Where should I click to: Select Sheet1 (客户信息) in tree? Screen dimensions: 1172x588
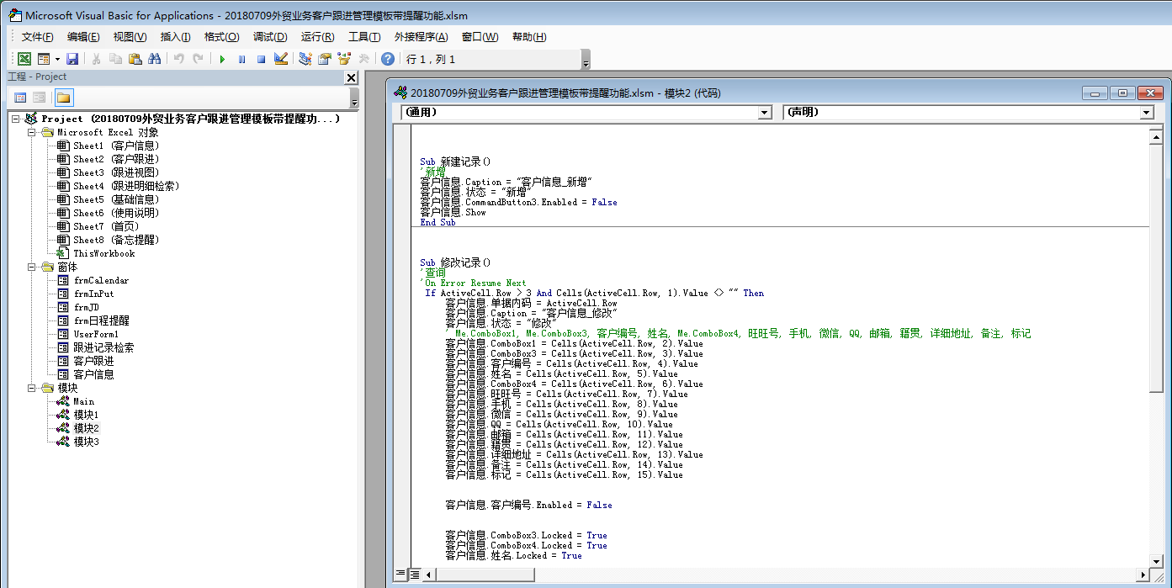tap(115, 146)
